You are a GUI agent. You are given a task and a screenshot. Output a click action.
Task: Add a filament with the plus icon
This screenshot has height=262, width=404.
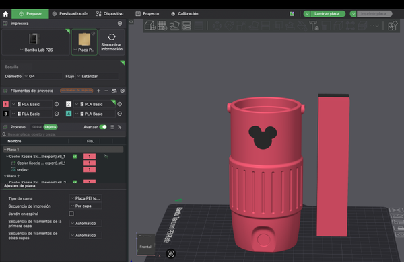98,91
